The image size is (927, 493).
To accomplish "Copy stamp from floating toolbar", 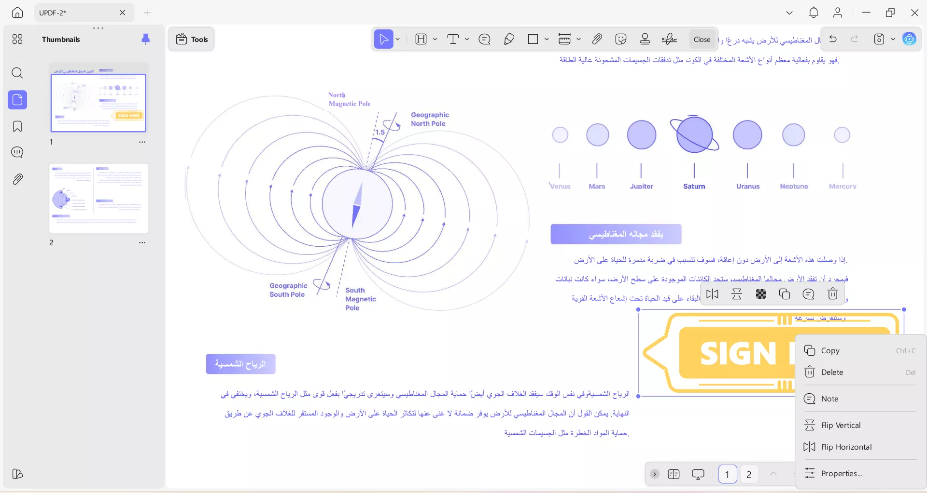I will point(785,294).
